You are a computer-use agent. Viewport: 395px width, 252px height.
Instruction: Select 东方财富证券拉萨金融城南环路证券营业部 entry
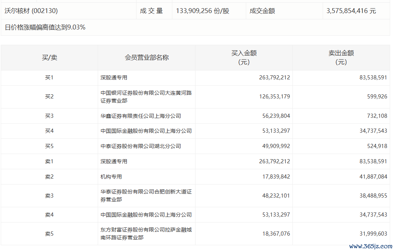click(x=146, y=234)
